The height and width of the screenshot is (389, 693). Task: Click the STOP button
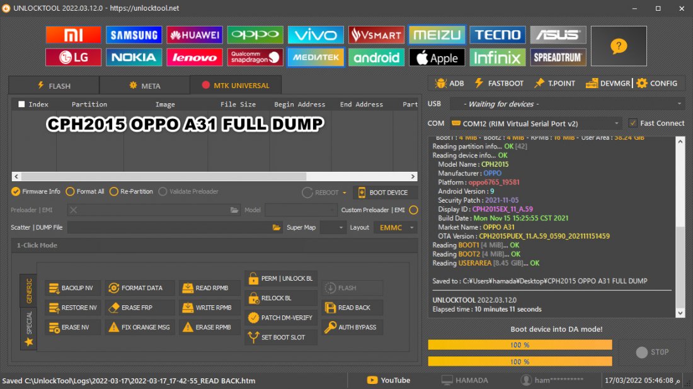652,352
